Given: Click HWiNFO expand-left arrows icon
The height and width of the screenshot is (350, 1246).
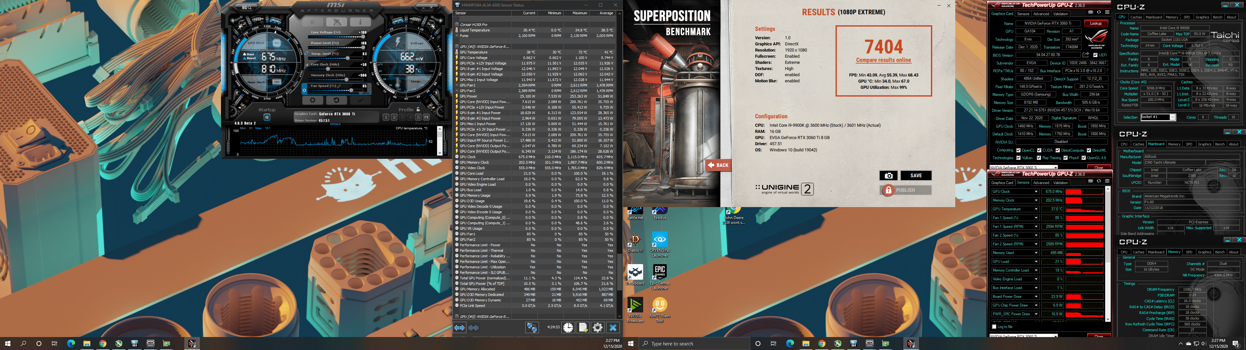Looking at the screenshot, I should (459, 328).
